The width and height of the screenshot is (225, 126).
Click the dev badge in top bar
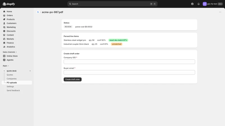(220, 4)
